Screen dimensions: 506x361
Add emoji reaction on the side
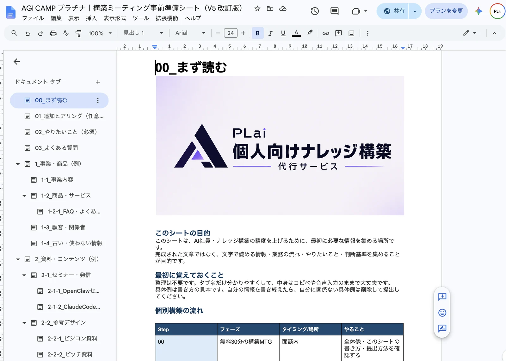click(x=442, y=313)
